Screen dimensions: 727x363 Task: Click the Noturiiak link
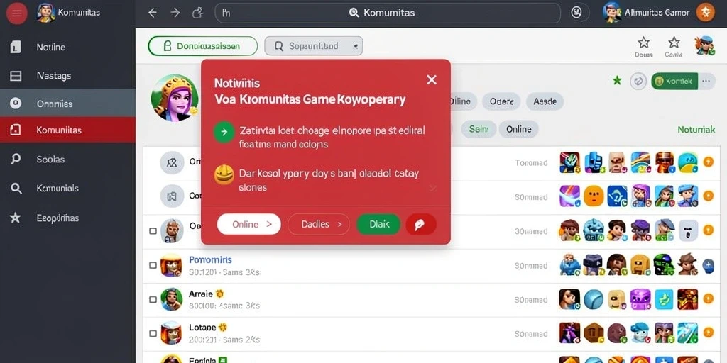pos(696,130)
